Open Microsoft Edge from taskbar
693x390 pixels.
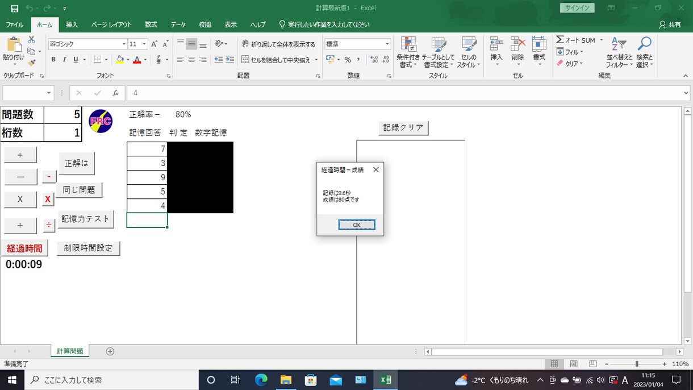click(261, 380)
